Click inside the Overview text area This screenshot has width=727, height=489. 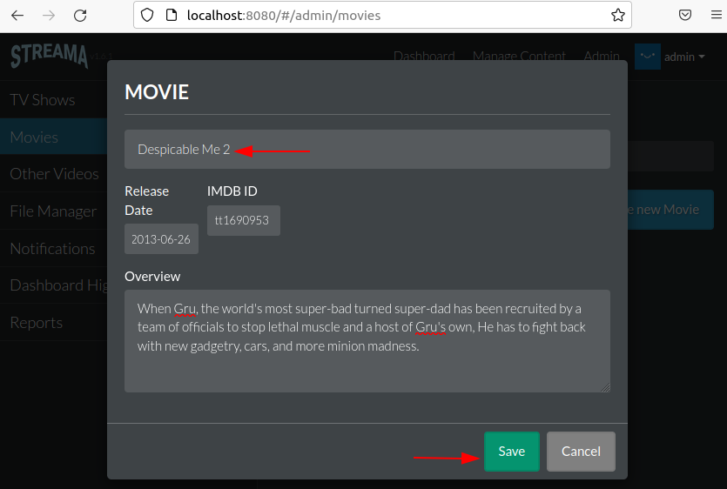tap(367, 341)
